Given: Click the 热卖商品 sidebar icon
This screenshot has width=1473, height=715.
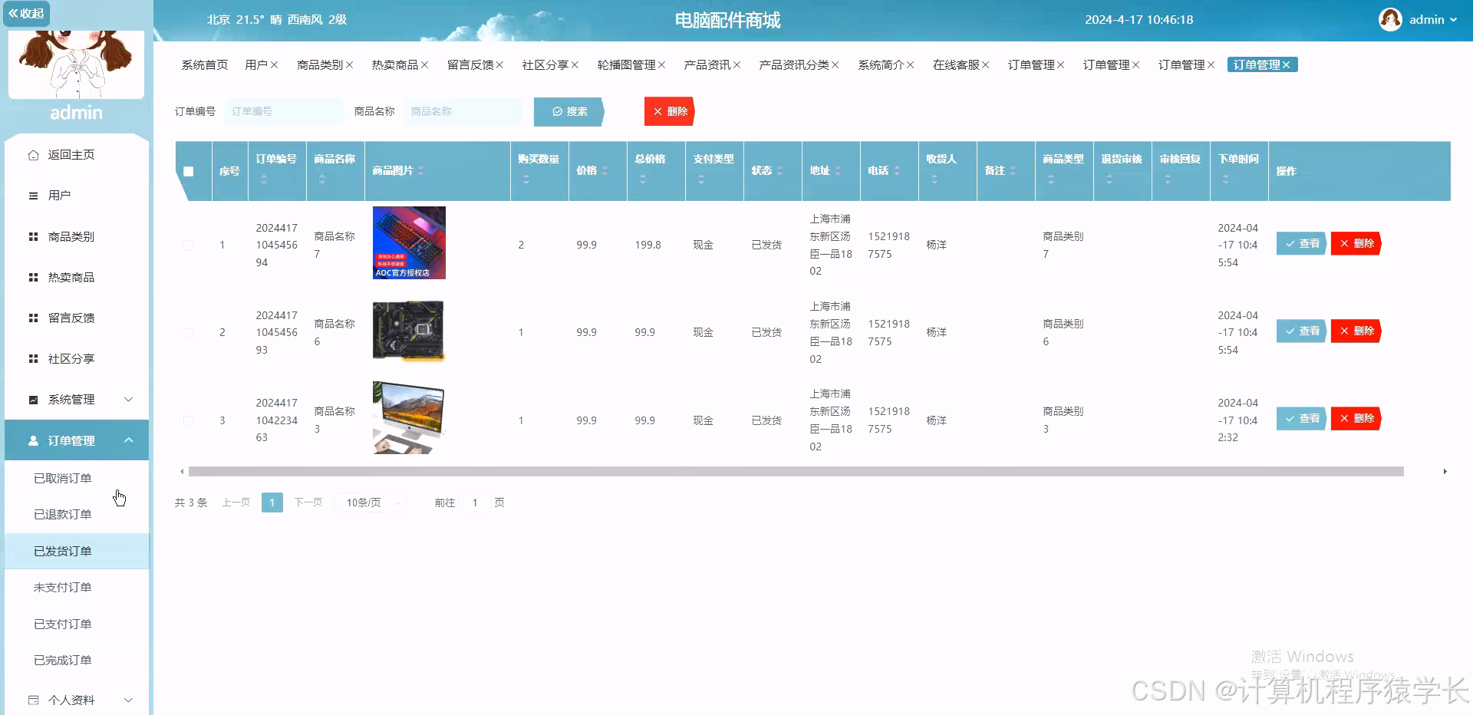Looking at the screenshot, I should coord(33,277).
